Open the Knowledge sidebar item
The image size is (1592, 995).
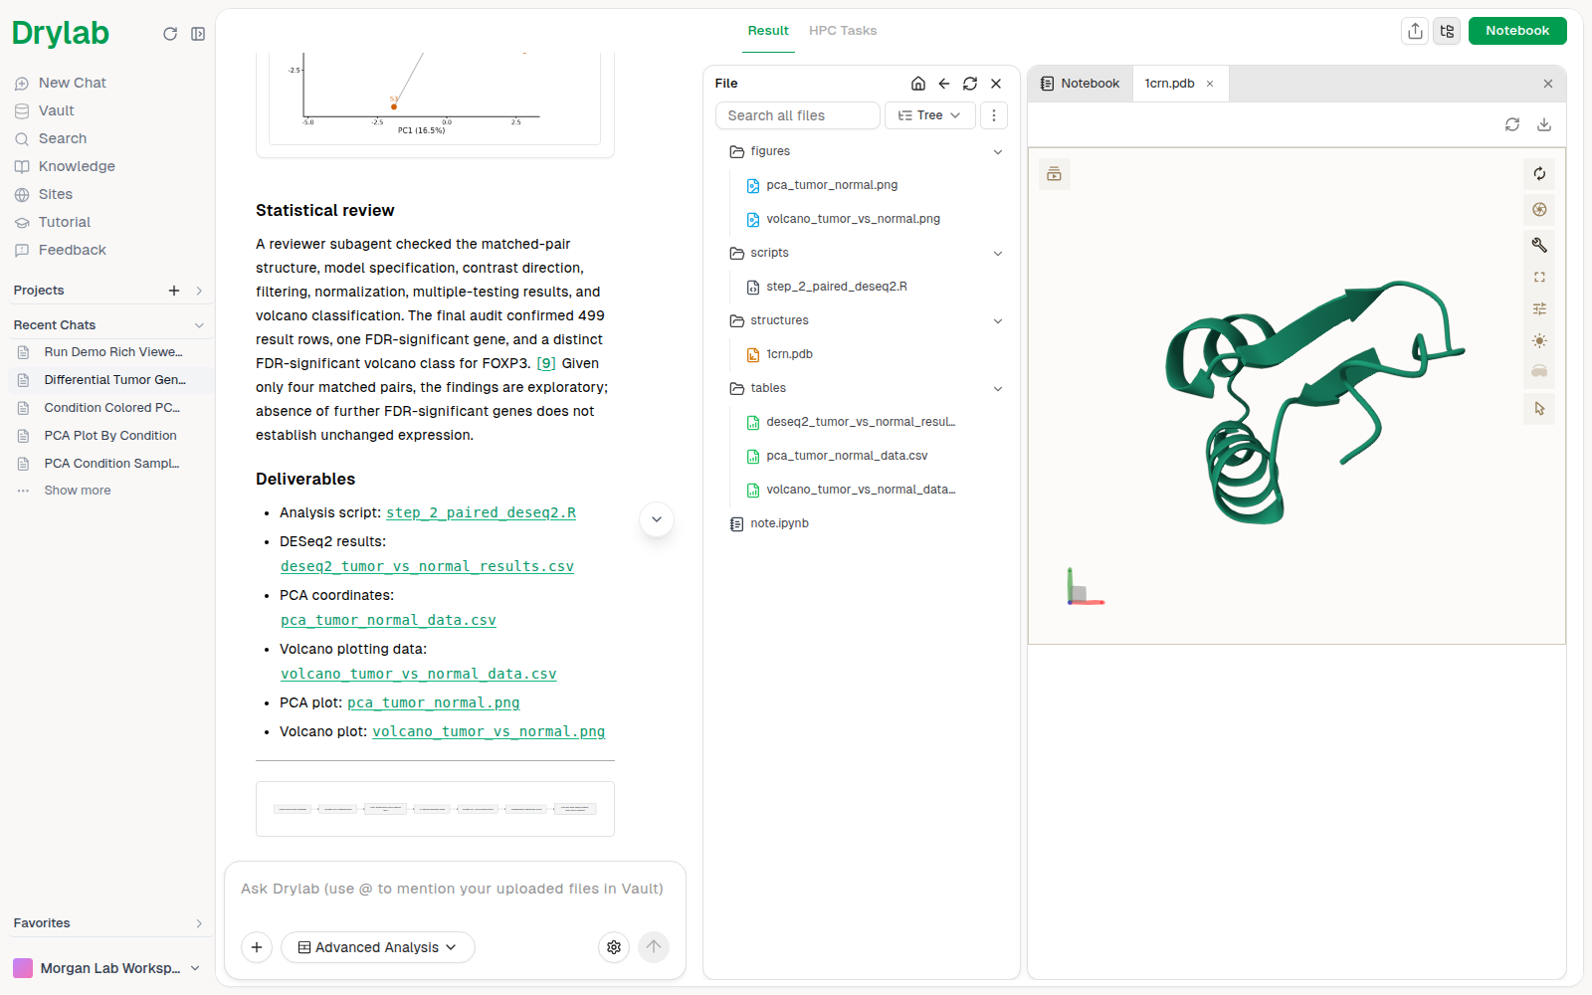tap(77, 166)
